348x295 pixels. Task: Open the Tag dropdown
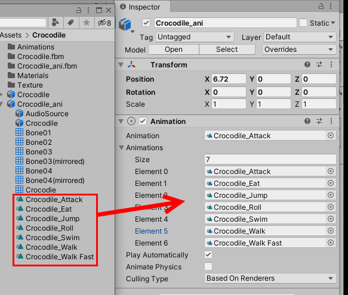[x=195, y=37]
